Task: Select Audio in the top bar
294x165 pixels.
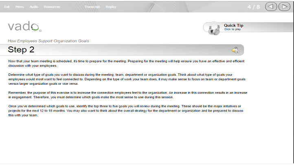Action: 34,7
